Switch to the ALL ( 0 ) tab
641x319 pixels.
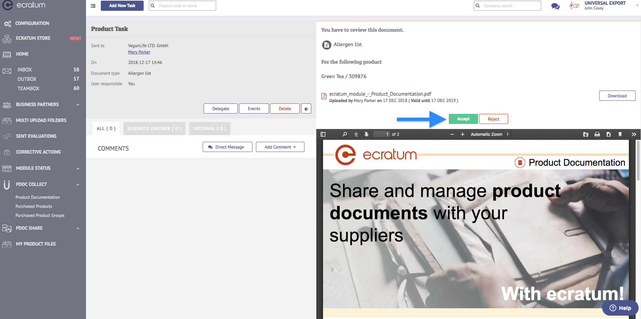click(106, 128)
